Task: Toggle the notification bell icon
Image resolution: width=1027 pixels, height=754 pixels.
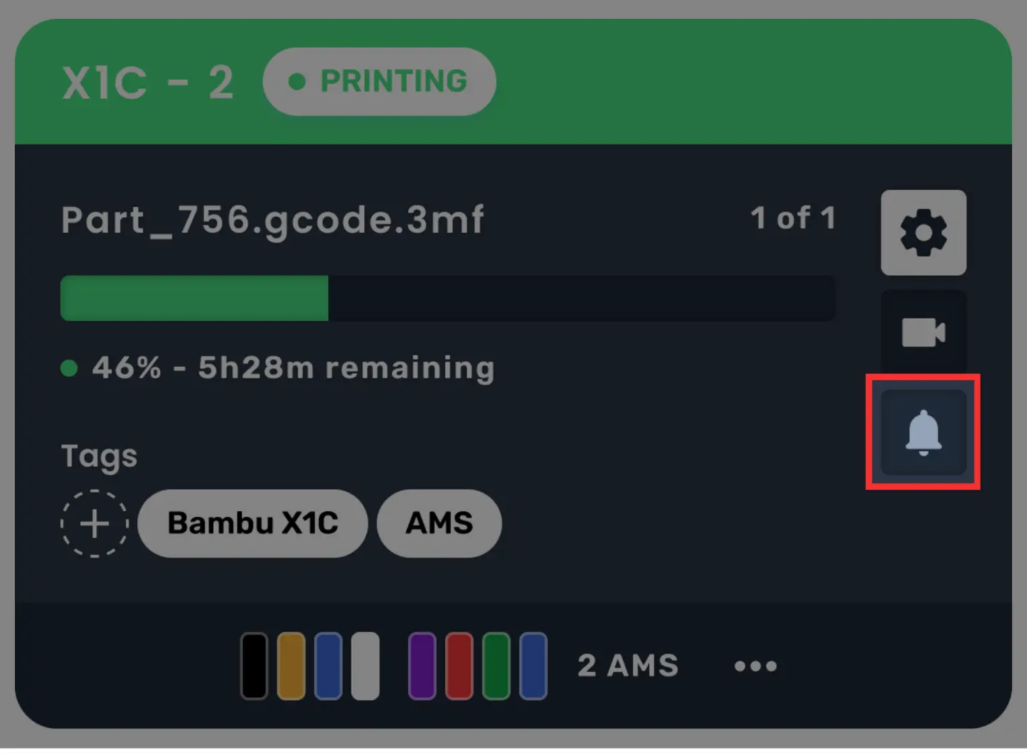Action: tap(923, 432)
